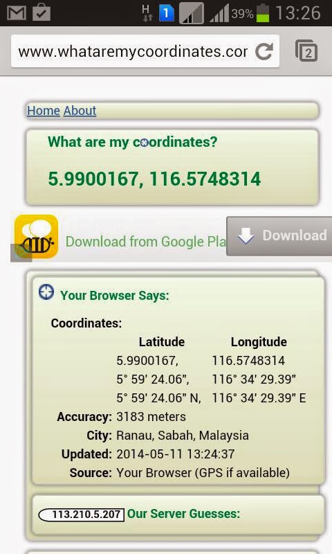This screenshot has width=332, height=554.
Task: Open the Home link
Action: pos(44,111)
